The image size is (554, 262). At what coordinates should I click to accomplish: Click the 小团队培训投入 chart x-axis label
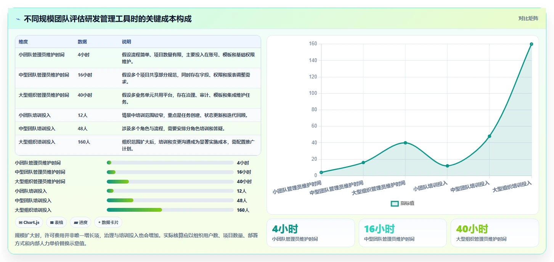click(x=430, y=186)
